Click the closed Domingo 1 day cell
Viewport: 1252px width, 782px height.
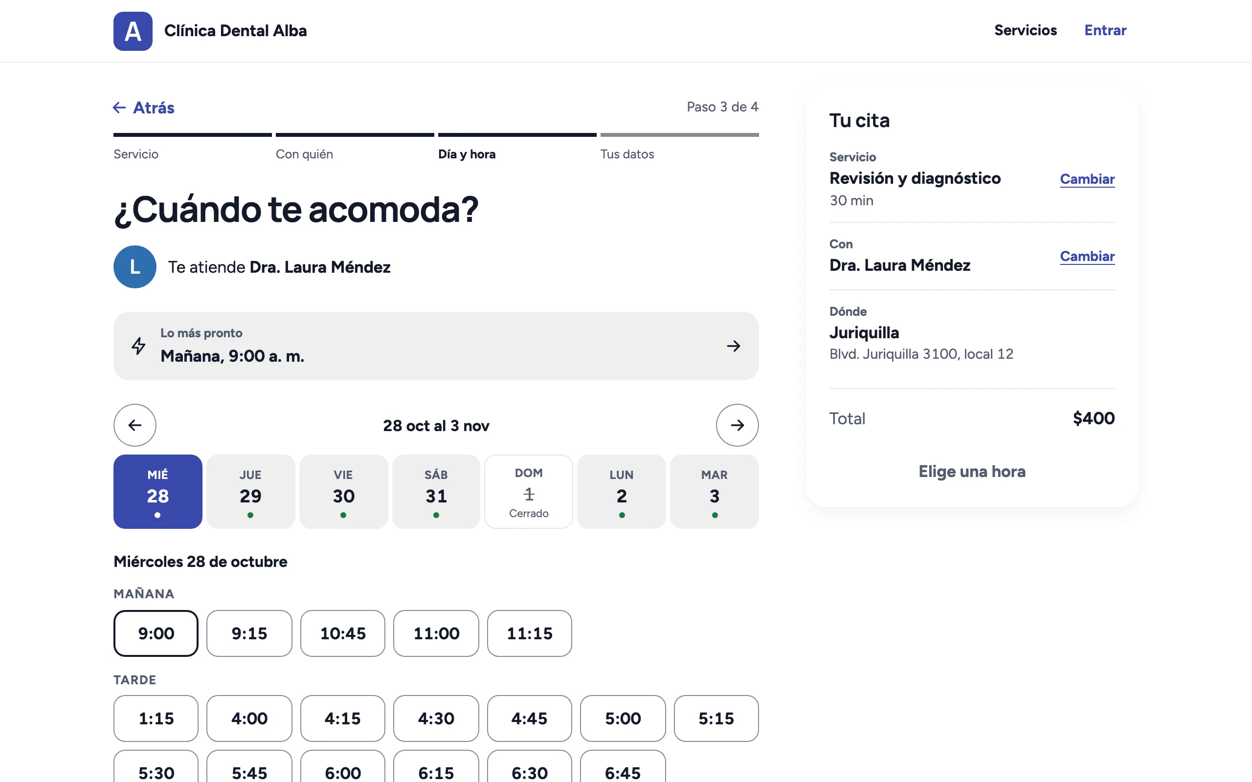coord(529,491)
